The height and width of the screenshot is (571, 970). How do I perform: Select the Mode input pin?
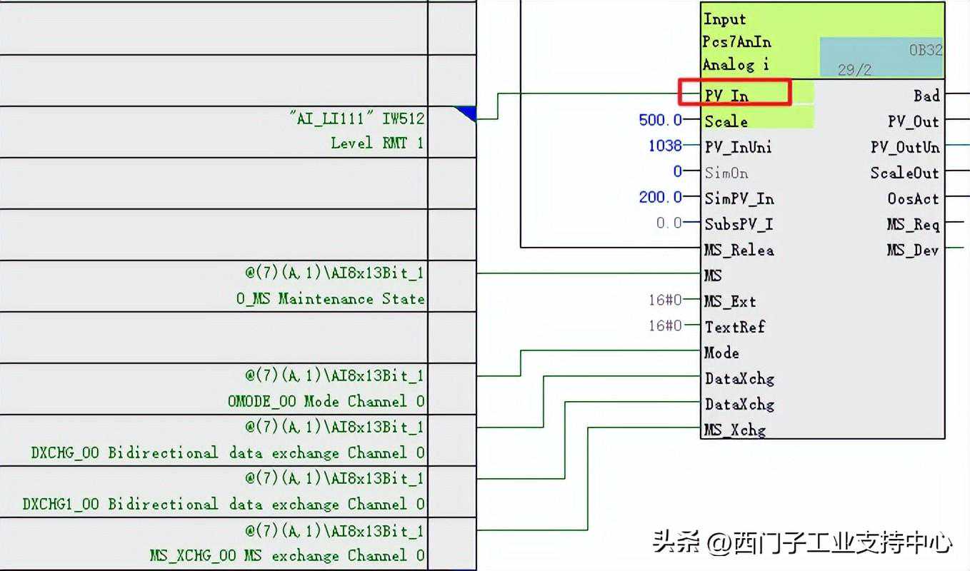(721, 353)
